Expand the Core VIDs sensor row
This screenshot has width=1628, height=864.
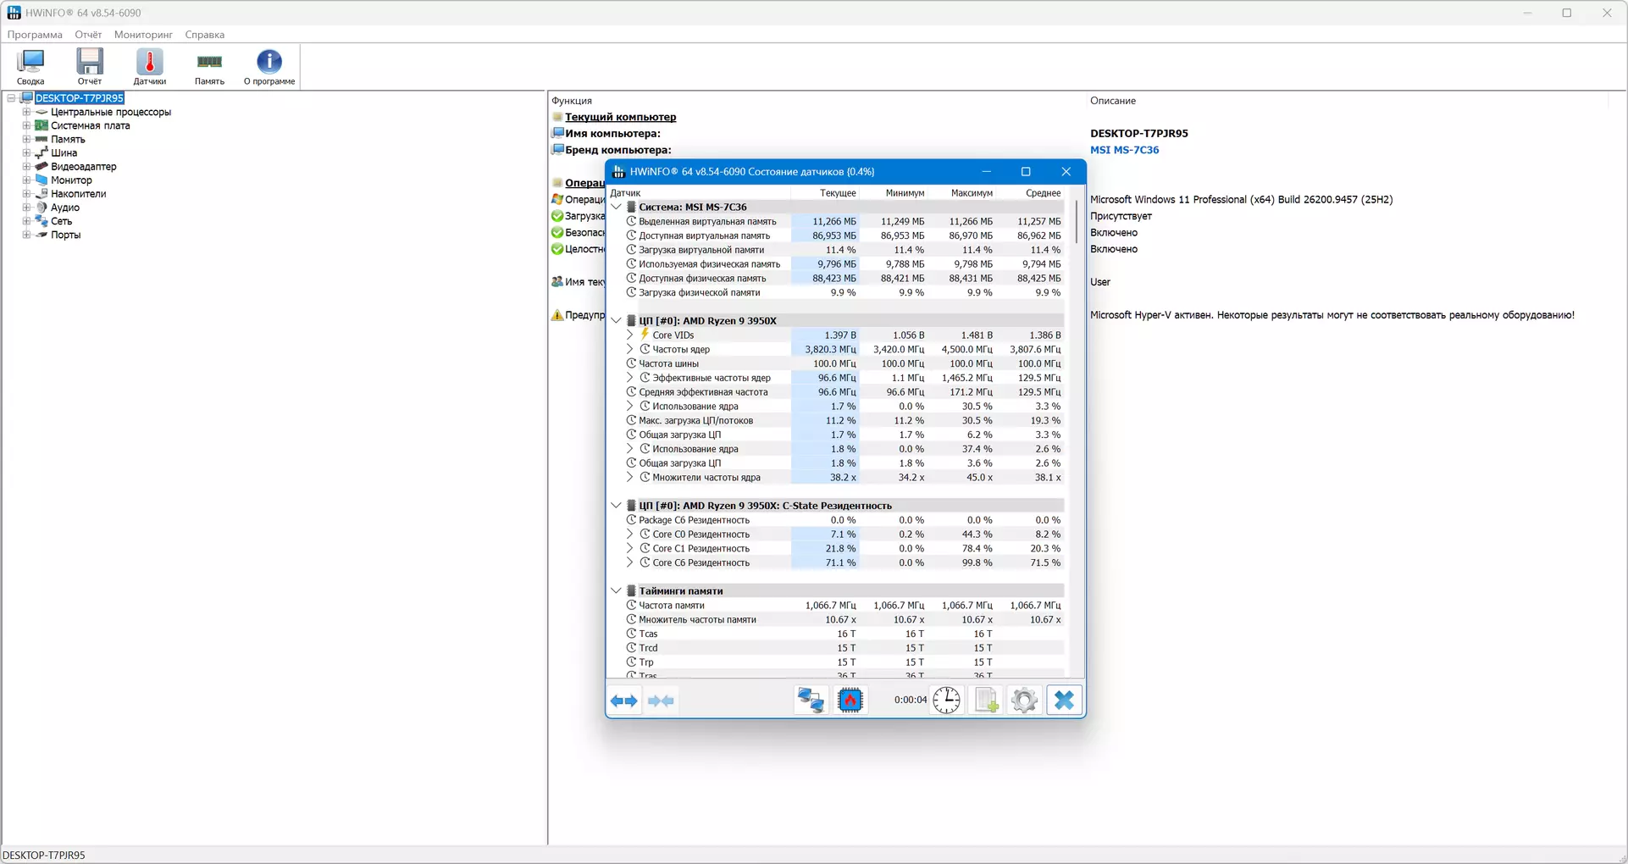click(629, 335)
